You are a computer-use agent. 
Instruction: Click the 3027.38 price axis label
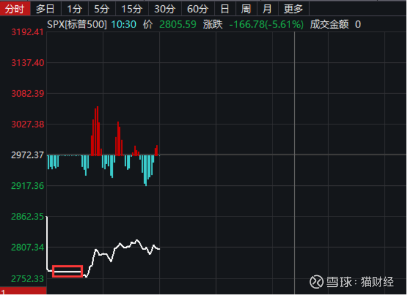28,124
